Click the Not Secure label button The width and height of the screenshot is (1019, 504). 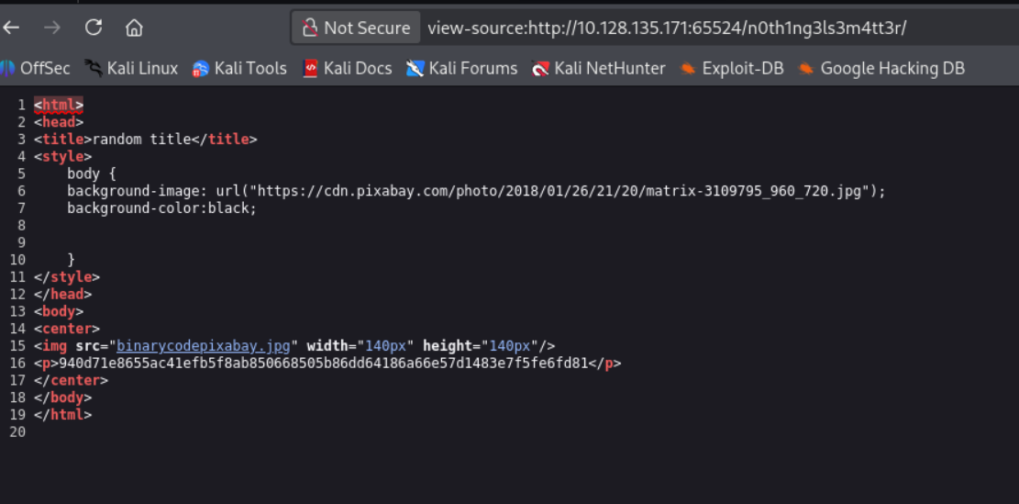tap(356, 28)
